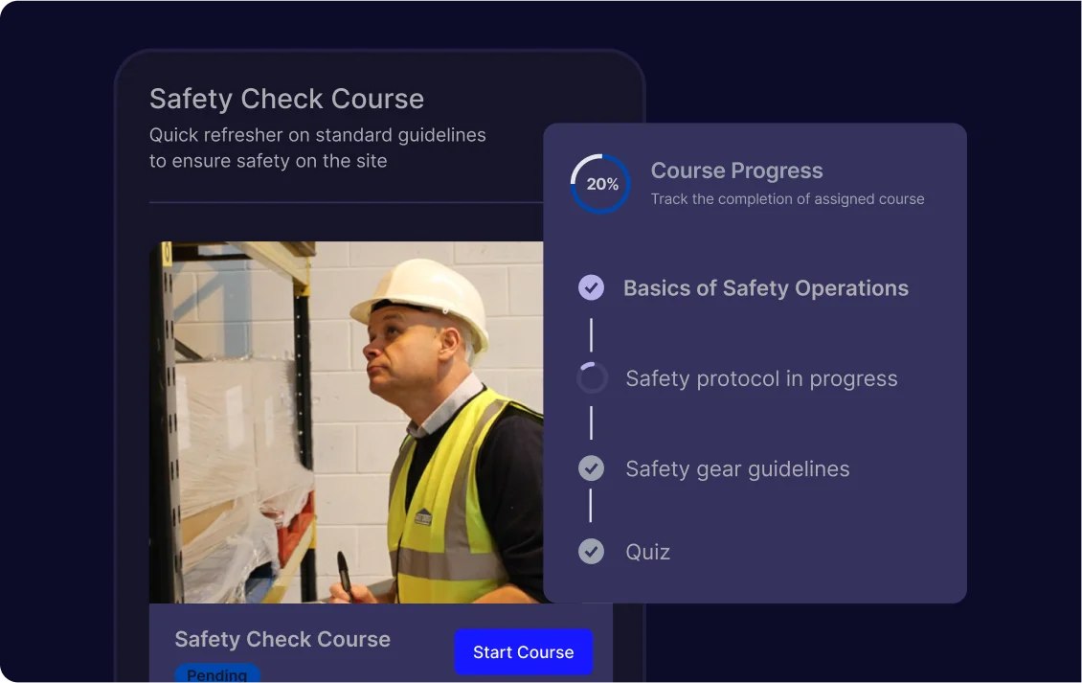Click the Quick refresher course description text
This screenshot has width=1082, height=683.
[318, 148]
